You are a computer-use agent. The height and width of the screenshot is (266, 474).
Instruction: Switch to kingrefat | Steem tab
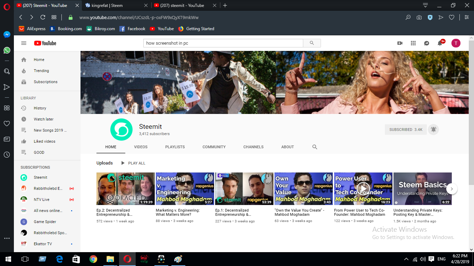point(116,6)
